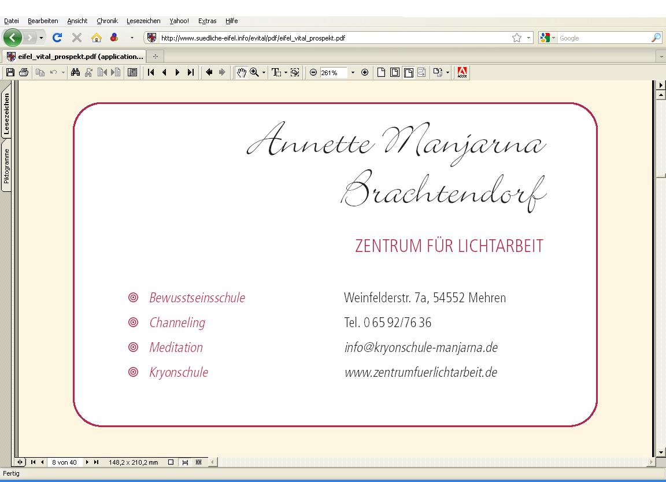Go to last page using toolbar arrow
Screen dimensions: 666x482
click(x=190, y=73)
